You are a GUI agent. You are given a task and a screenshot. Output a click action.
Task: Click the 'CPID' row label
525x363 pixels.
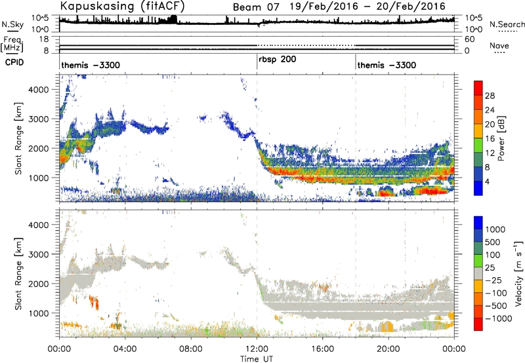click(14, 62)
